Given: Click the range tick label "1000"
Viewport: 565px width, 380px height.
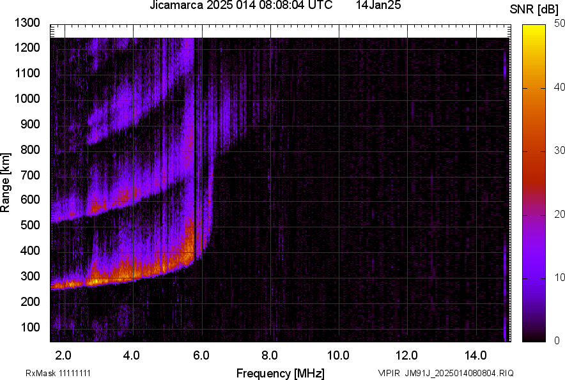Looking at the screenshot, I should (27, 98).
